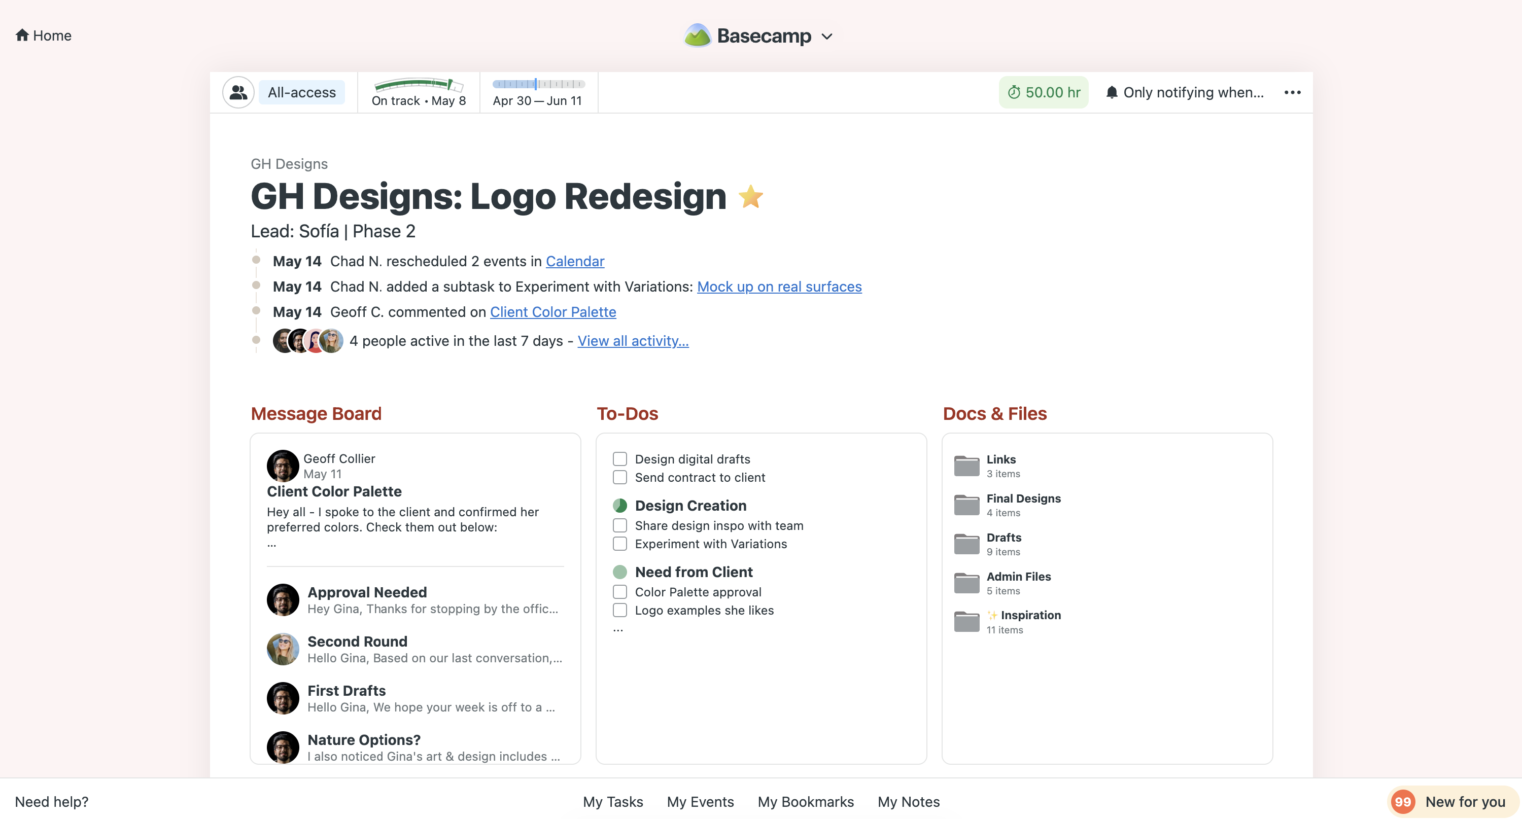The image size is (1522, 819).
Task: Check Send contract to client to-do
Action: click(x=620, y=477)
